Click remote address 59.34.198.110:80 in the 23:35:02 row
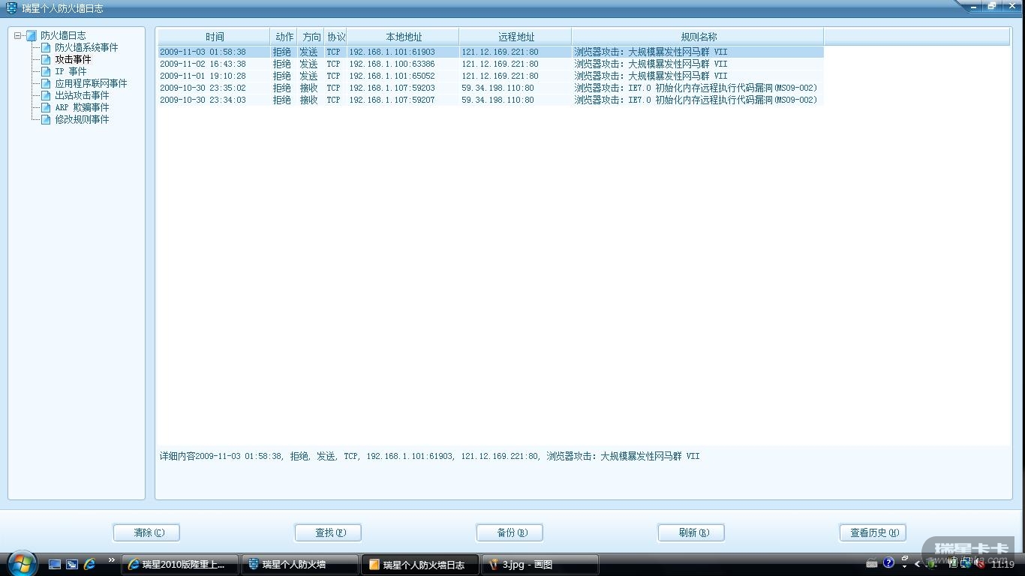Image resolution: width=1025 pixels, height=576 pixels. pos(497,88)
